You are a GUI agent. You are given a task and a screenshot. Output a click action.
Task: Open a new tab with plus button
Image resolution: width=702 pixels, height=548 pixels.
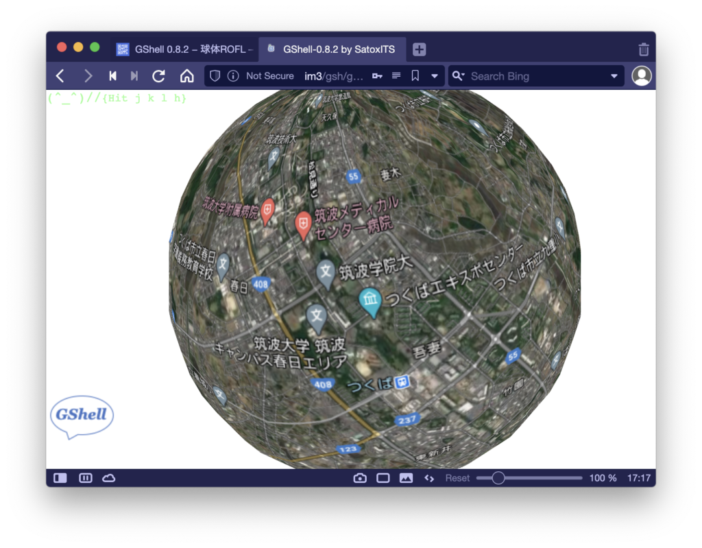click(x=419, y=49)
